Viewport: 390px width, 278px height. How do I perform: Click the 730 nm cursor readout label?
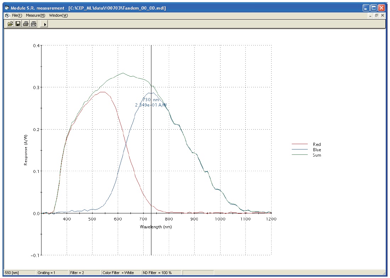pyautogui.click(x=151, y=100)
